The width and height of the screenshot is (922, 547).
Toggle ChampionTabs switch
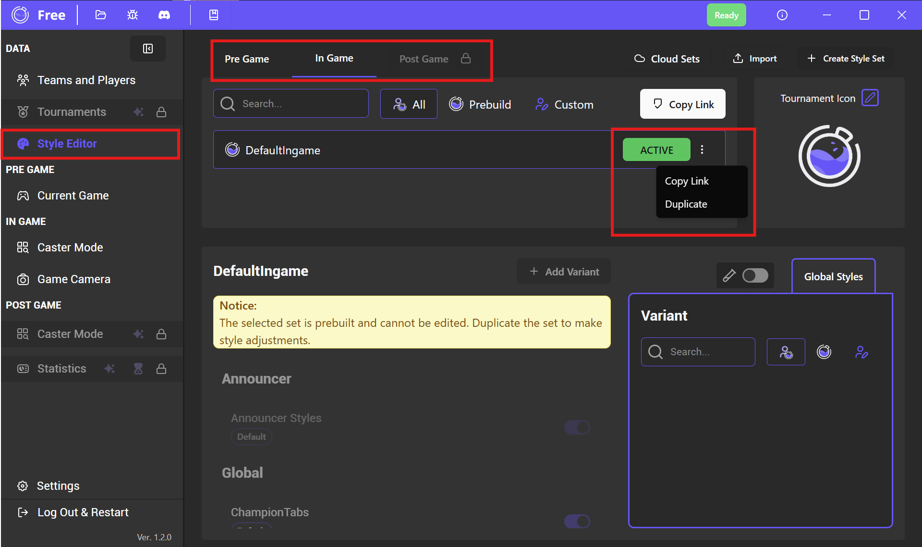[x=577, y=521]
